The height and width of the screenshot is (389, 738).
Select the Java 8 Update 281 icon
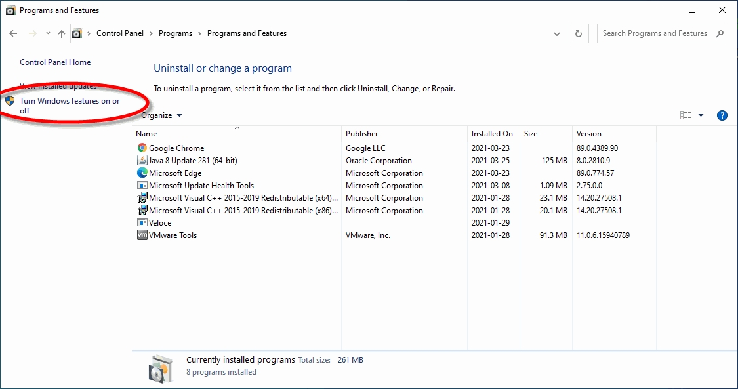(142, 161)
